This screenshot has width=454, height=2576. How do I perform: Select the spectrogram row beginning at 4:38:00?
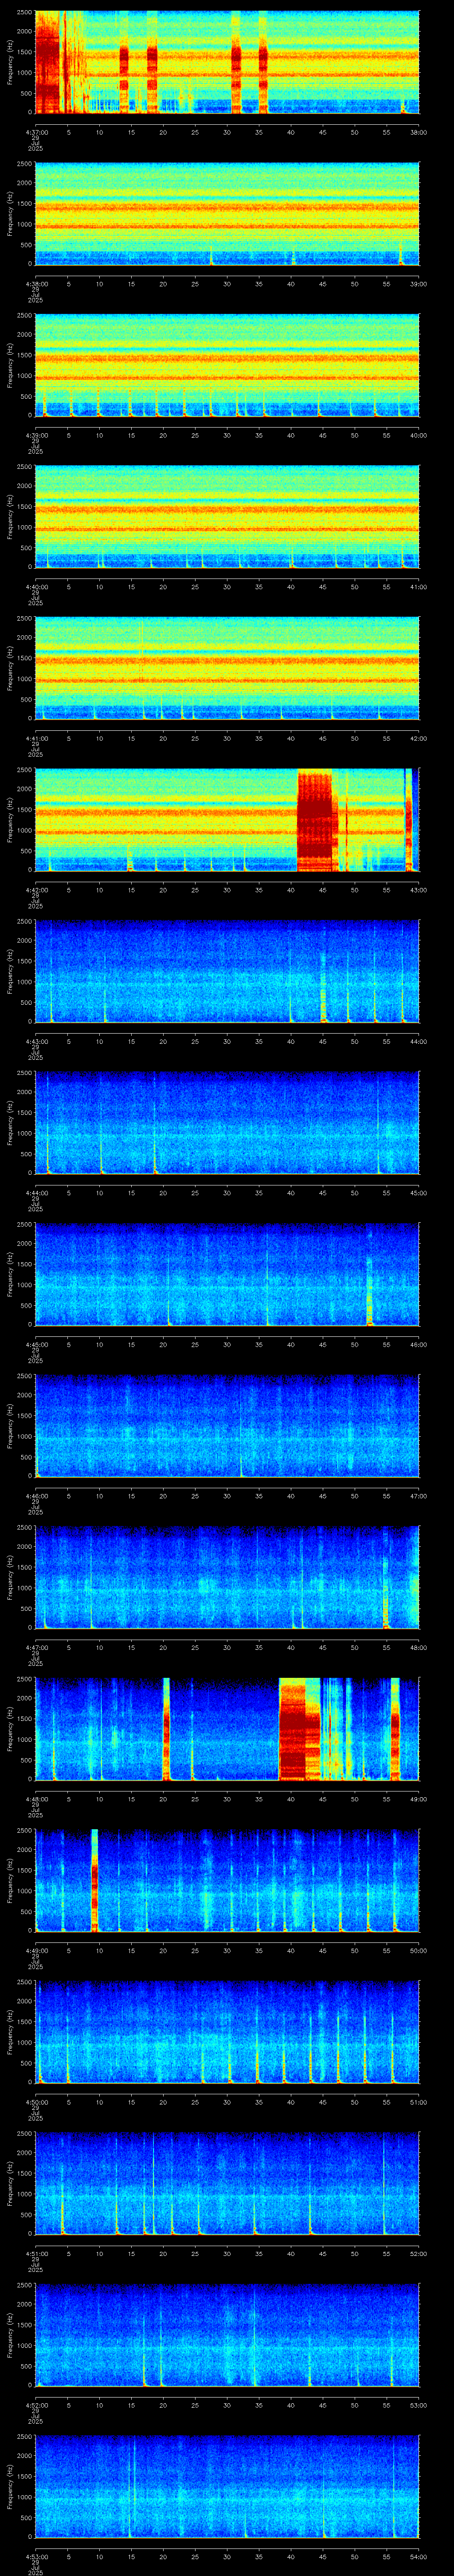227,214
